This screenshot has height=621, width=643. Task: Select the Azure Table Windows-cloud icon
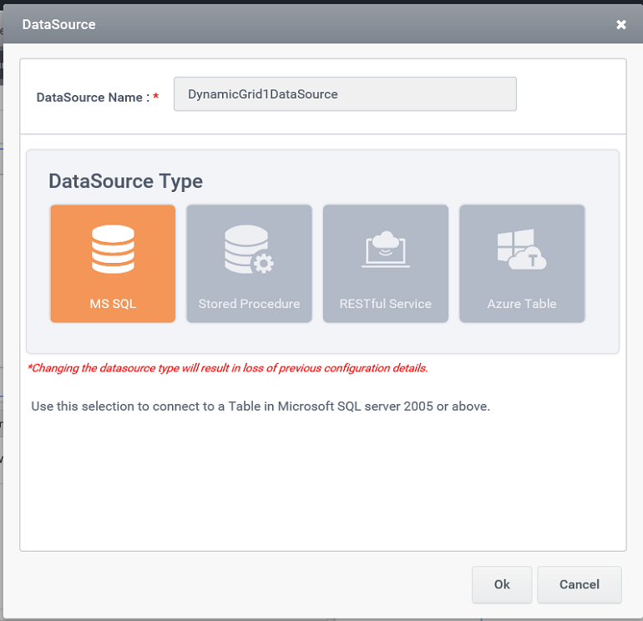522,249
